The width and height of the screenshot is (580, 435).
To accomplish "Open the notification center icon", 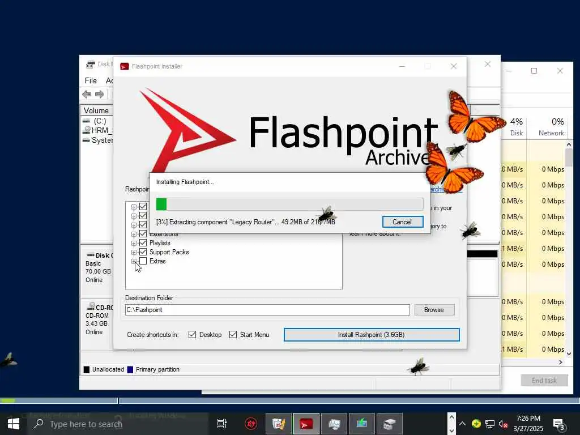I will click(558, 424).
